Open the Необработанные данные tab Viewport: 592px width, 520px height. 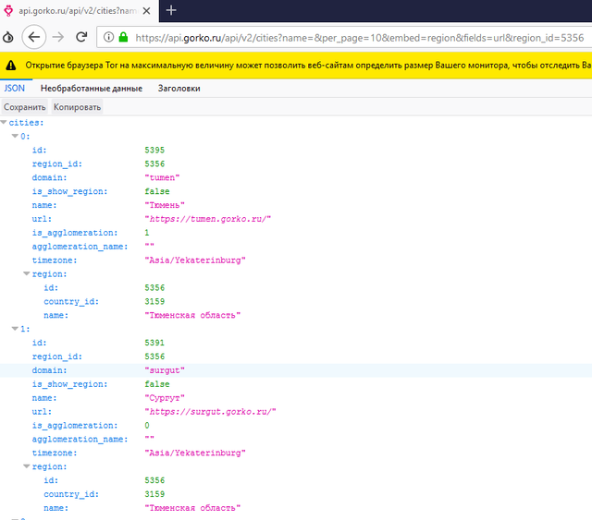click(x=92, y=89)
